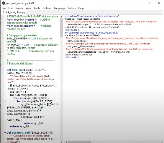Click the '# Function definitions' comment
The height and width of the screenshot is (143, 164).
(x=20, y=64)
